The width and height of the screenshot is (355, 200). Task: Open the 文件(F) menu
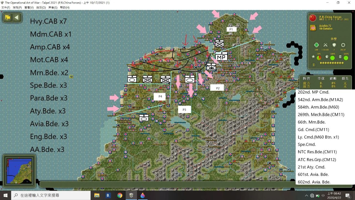6,7
